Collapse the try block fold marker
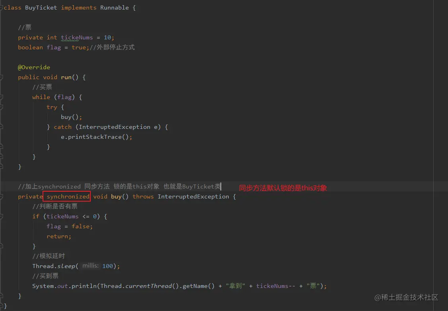This screenshot has width=448, height=311. pos(1,107)
